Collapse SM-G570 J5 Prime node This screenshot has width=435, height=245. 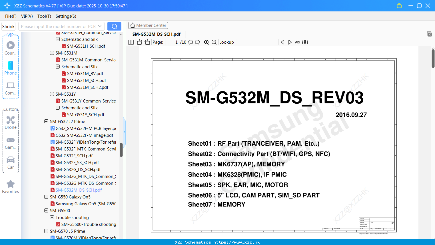point(46,231)
